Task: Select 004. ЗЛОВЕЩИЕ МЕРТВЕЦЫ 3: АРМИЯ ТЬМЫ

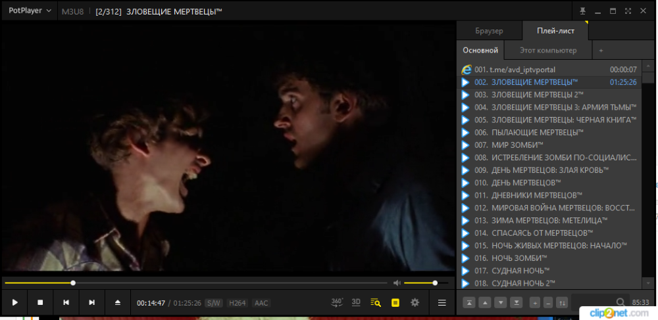Action: (549, 107)
